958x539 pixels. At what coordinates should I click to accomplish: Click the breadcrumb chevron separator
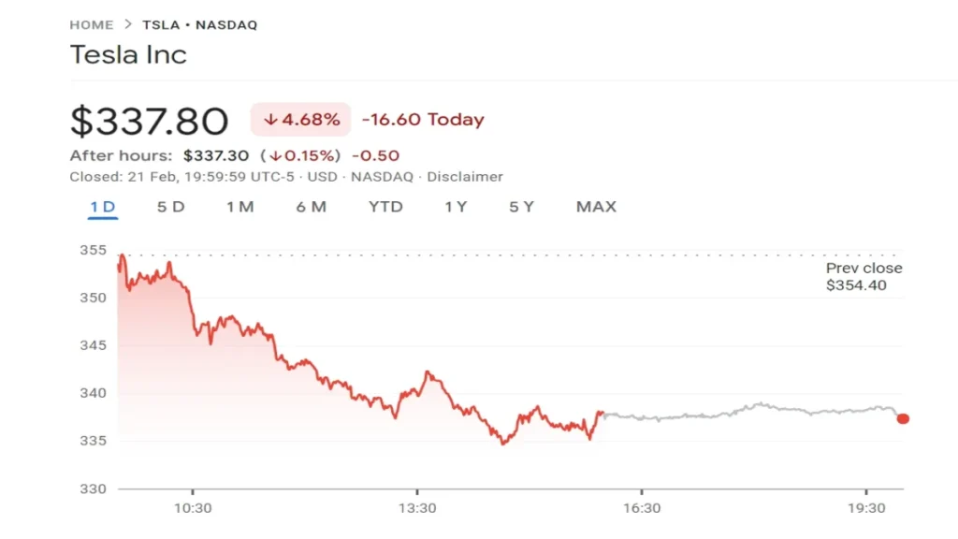[x=128, y=25]
